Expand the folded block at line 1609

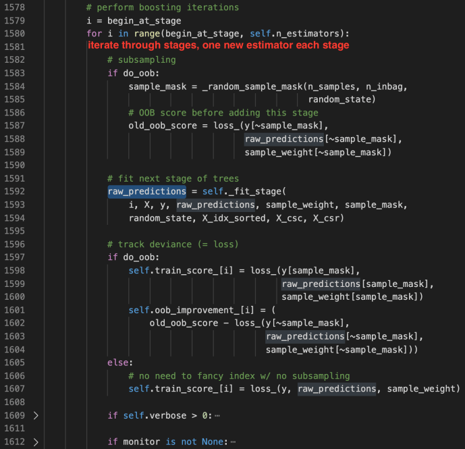(36, 415)
